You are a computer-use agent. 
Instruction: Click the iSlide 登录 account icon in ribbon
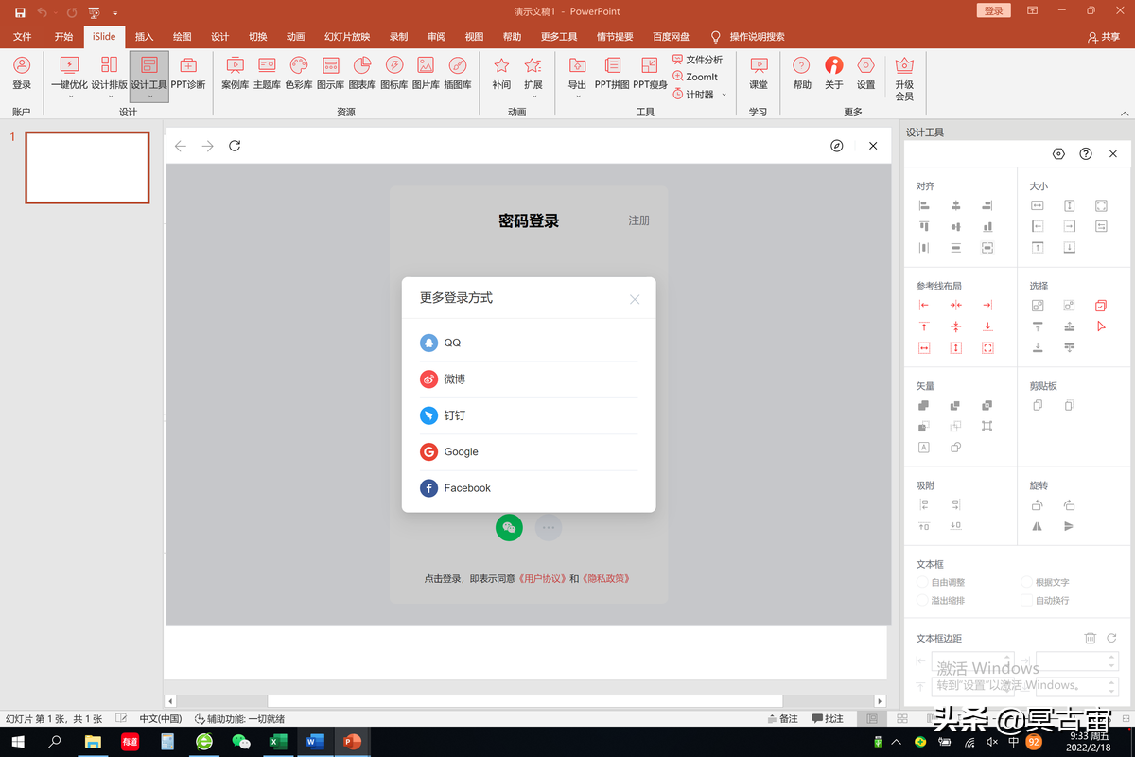point(22,72)
